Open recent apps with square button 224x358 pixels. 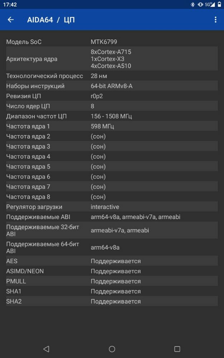tap(177, 349)
